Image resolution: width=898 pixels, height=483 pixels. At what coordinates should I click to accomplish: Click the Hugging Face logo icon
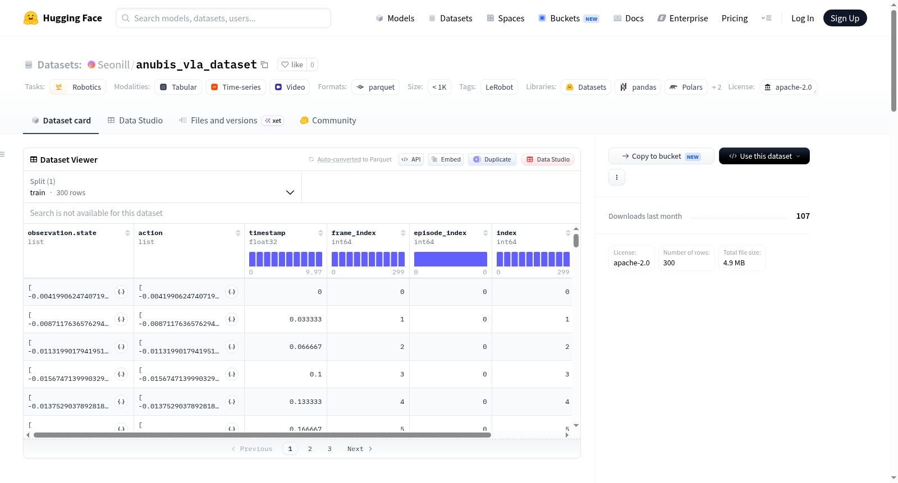[31, 18]
